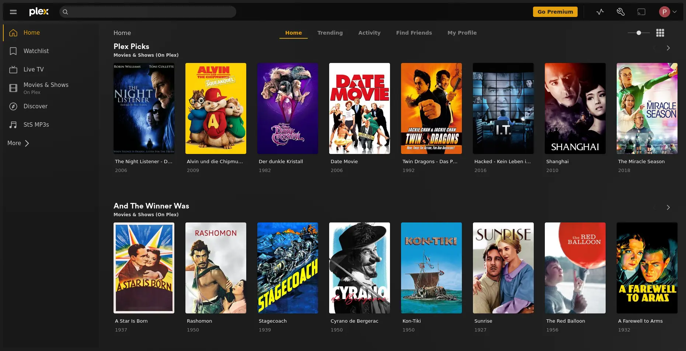Click the Activity pulse icon in top bar

[600, 12]
